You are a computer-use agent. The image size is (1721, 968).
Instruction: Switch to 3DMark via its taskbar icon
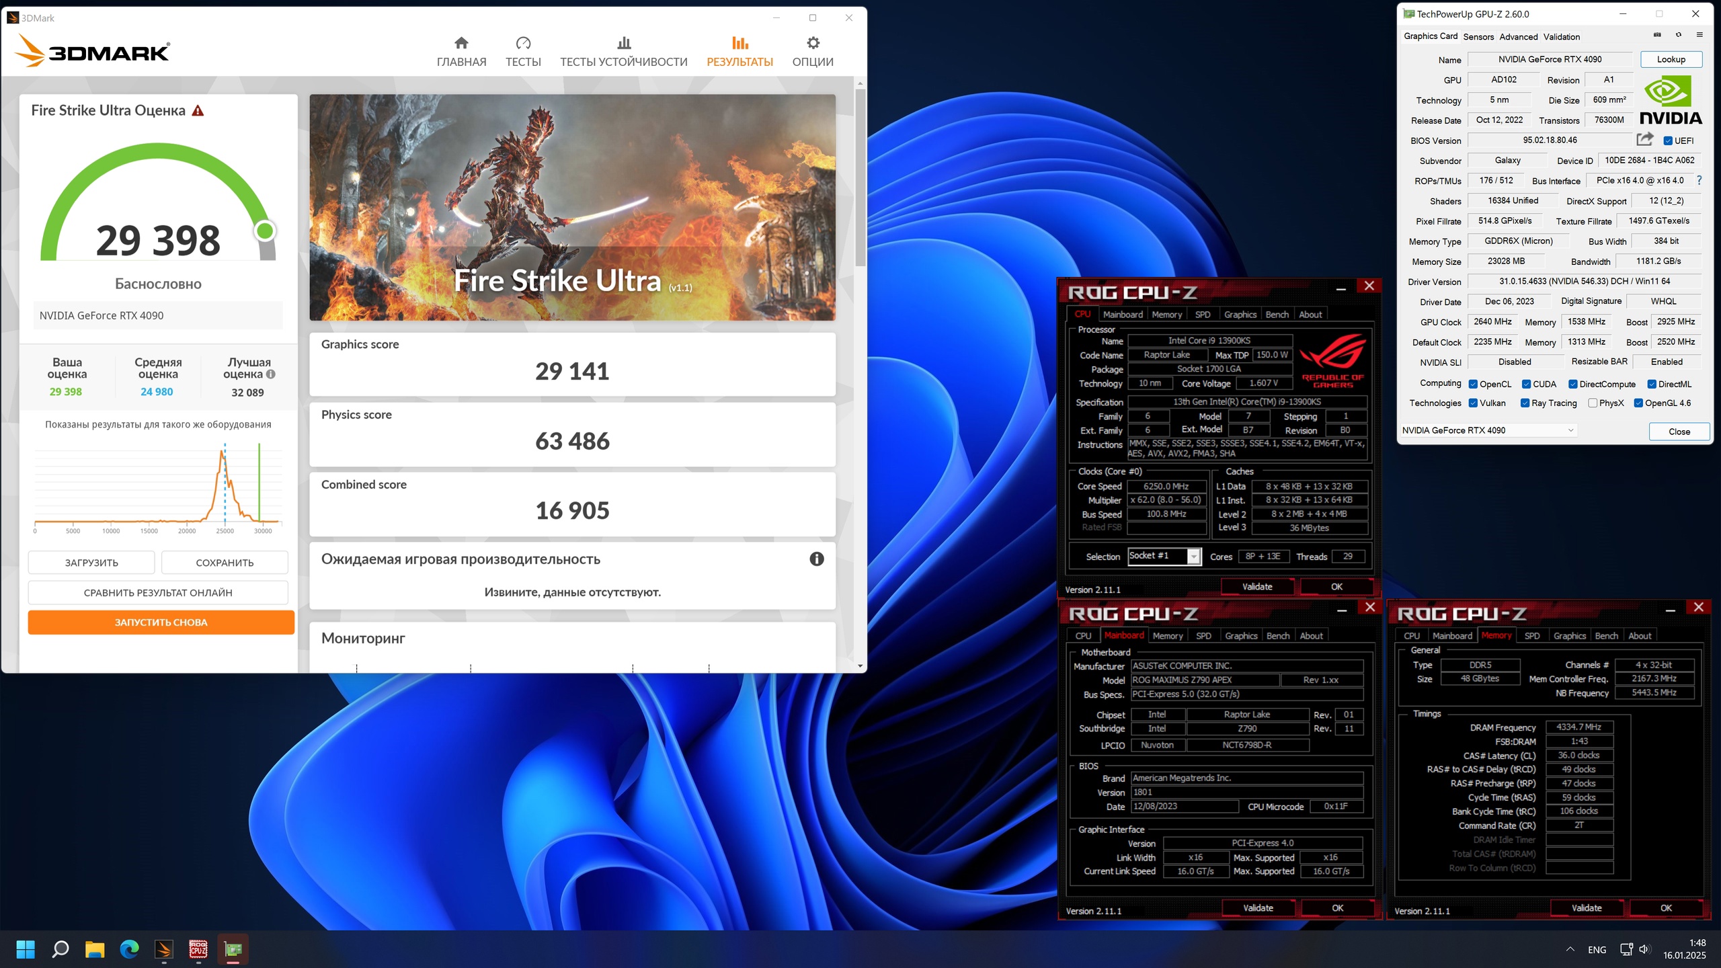164,949
